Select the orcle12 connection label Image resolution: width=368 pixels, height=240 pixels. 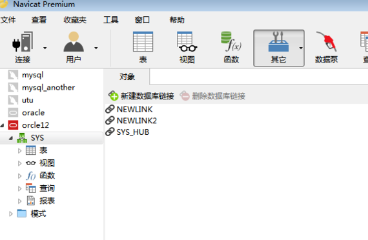(36, 125)
